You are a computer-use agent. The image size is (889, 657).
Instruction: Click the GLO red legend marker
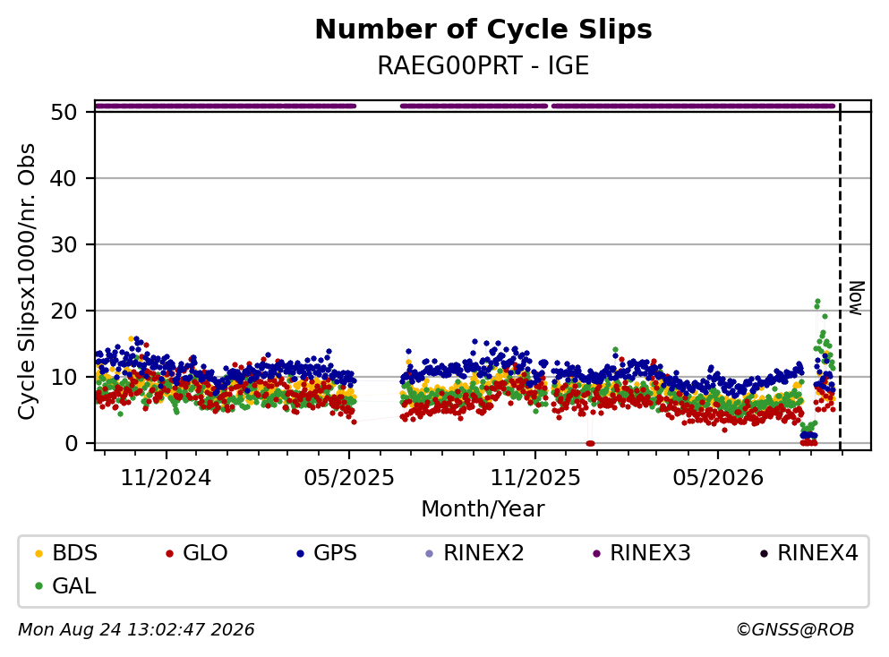point(169,553)
